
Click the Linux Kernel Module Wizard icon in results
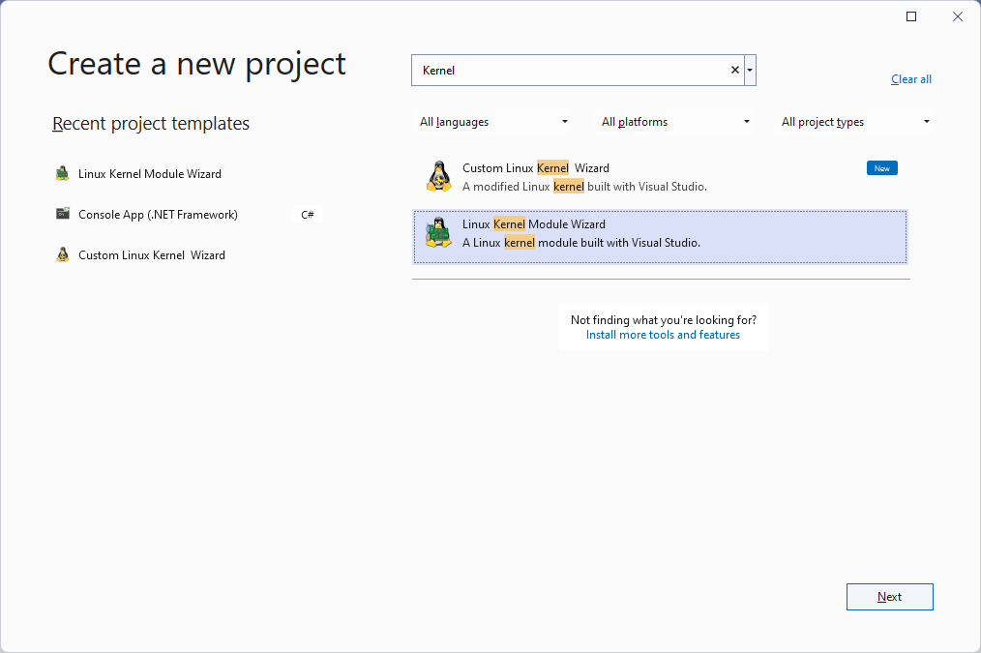[x=439, y=232]
